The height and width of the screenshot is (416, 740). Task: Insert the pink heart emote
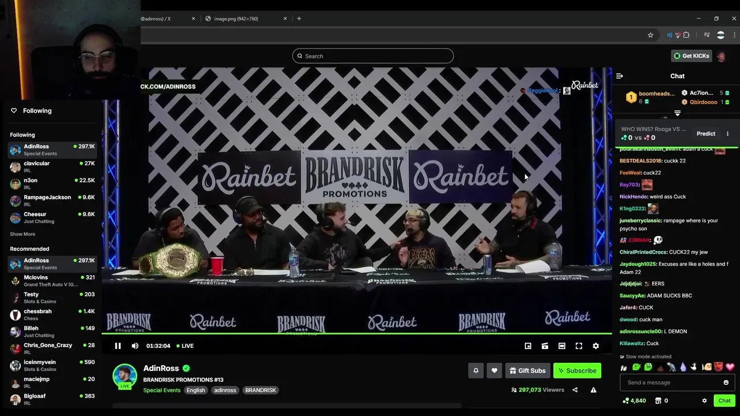click(730, 367)
